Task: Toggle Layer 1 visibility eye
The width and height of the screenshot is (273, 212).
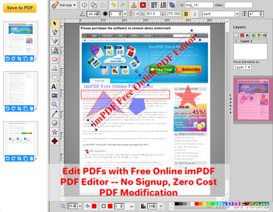Action: coord(236,41)
